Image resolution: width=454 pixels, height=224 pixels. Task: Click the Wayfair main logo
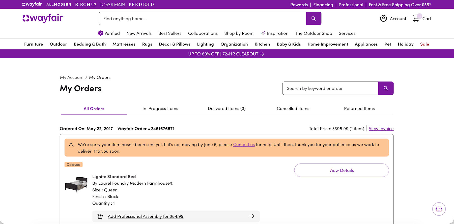coord(43,18)
